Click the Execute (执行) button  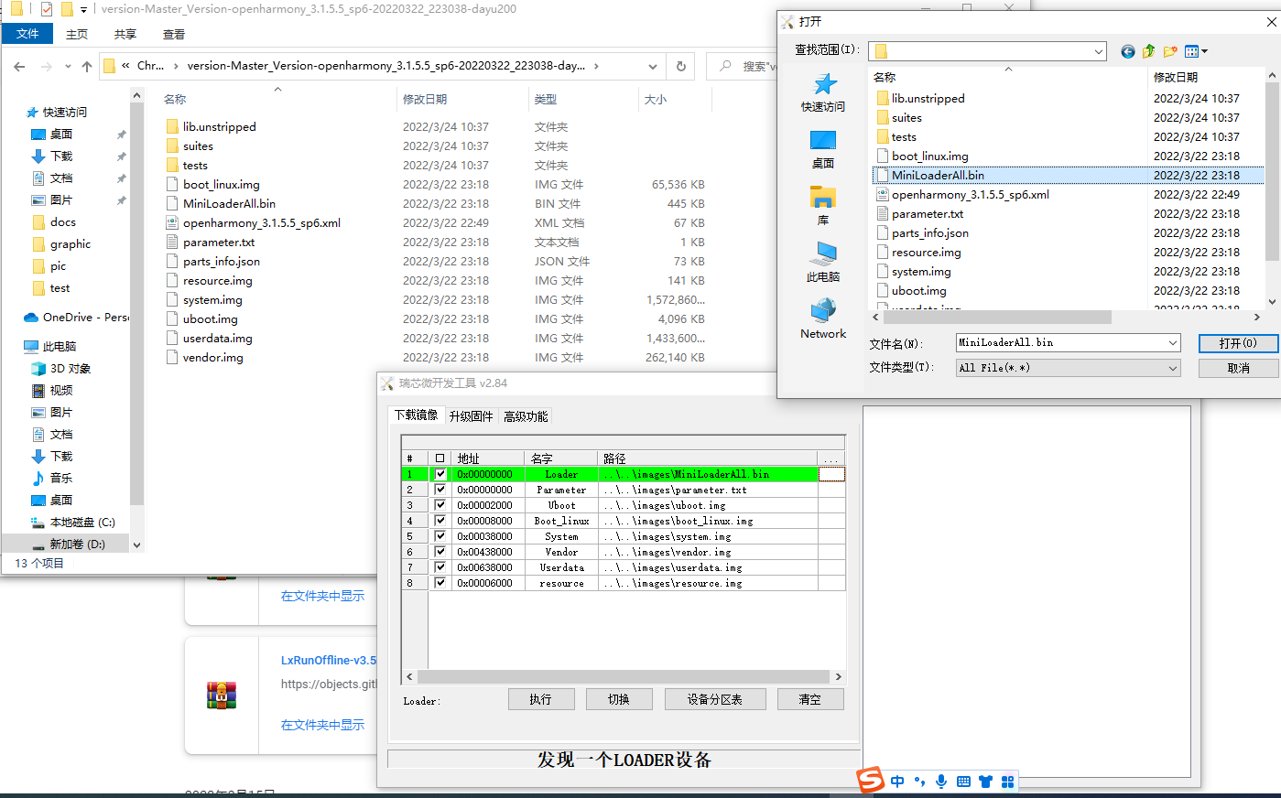click(541, 699)
